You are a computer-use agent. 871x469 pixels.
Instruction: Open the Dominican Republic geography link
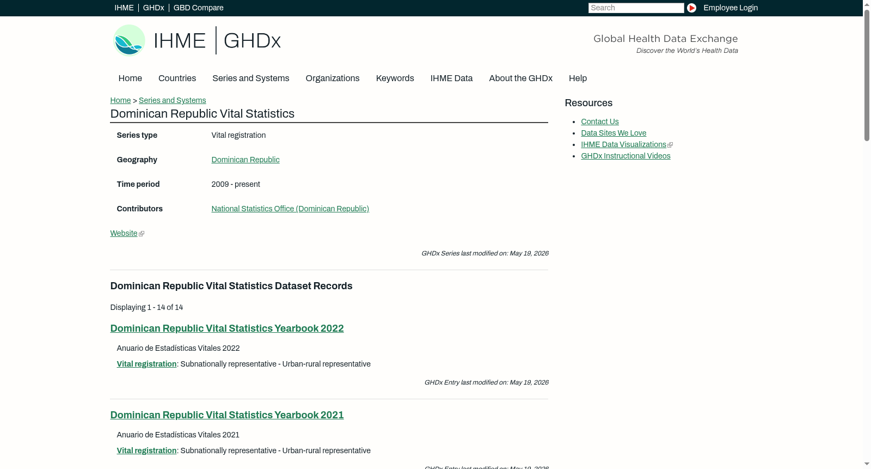[x=246, y=160]
